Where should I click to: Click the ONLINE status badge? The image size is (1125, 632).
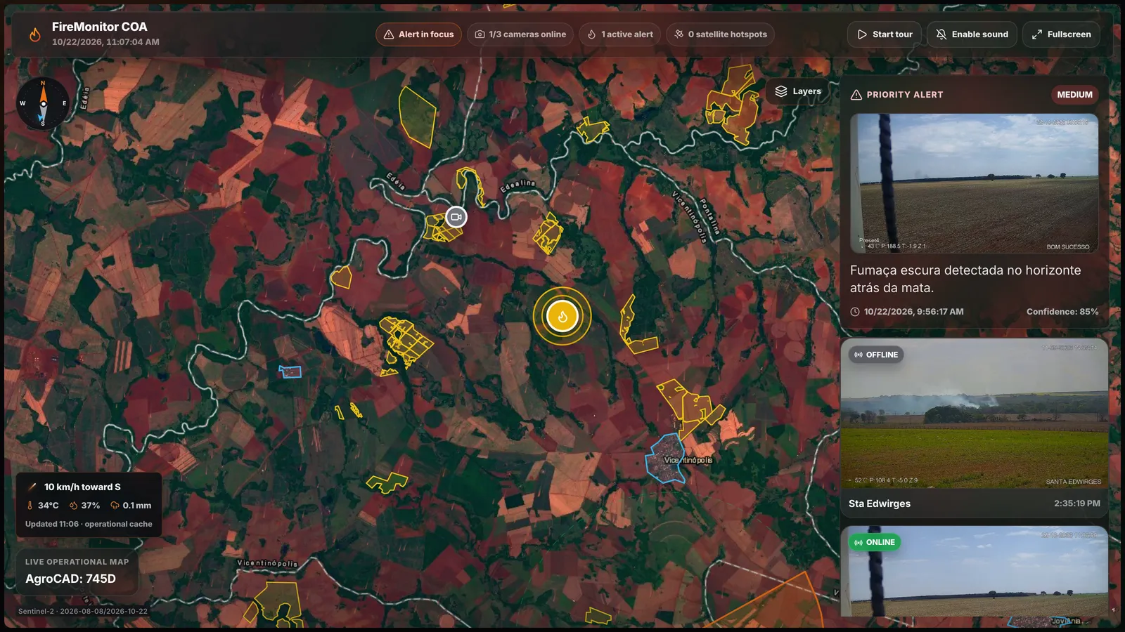[875, 542]
